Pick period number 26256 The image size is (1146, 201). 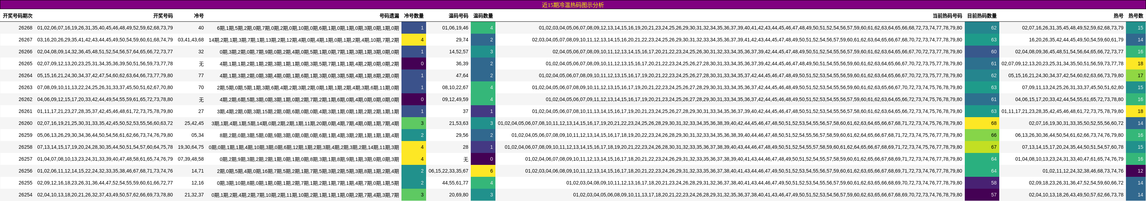click(x=25, y=171)
